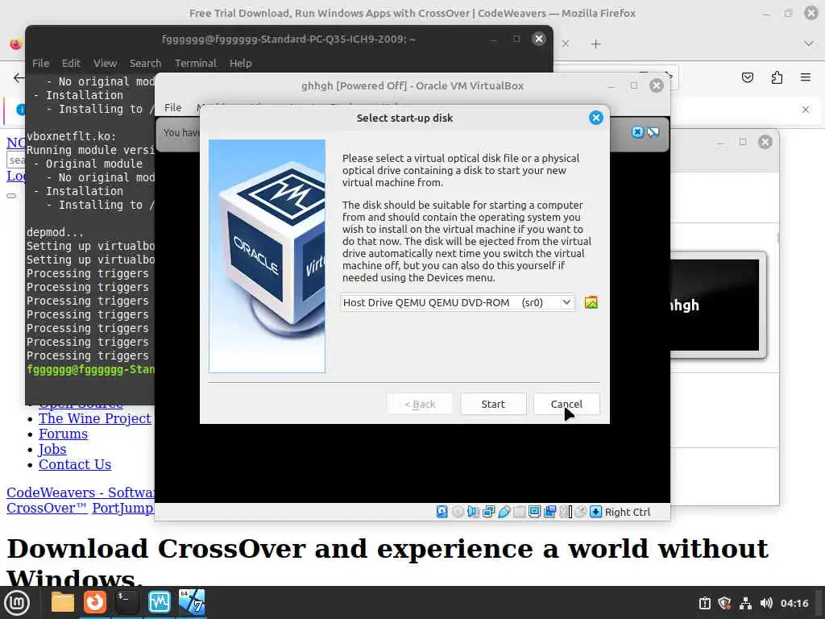Open the terminal Search menu
Viewport: 825px width, 619px height.
[145, 63]
